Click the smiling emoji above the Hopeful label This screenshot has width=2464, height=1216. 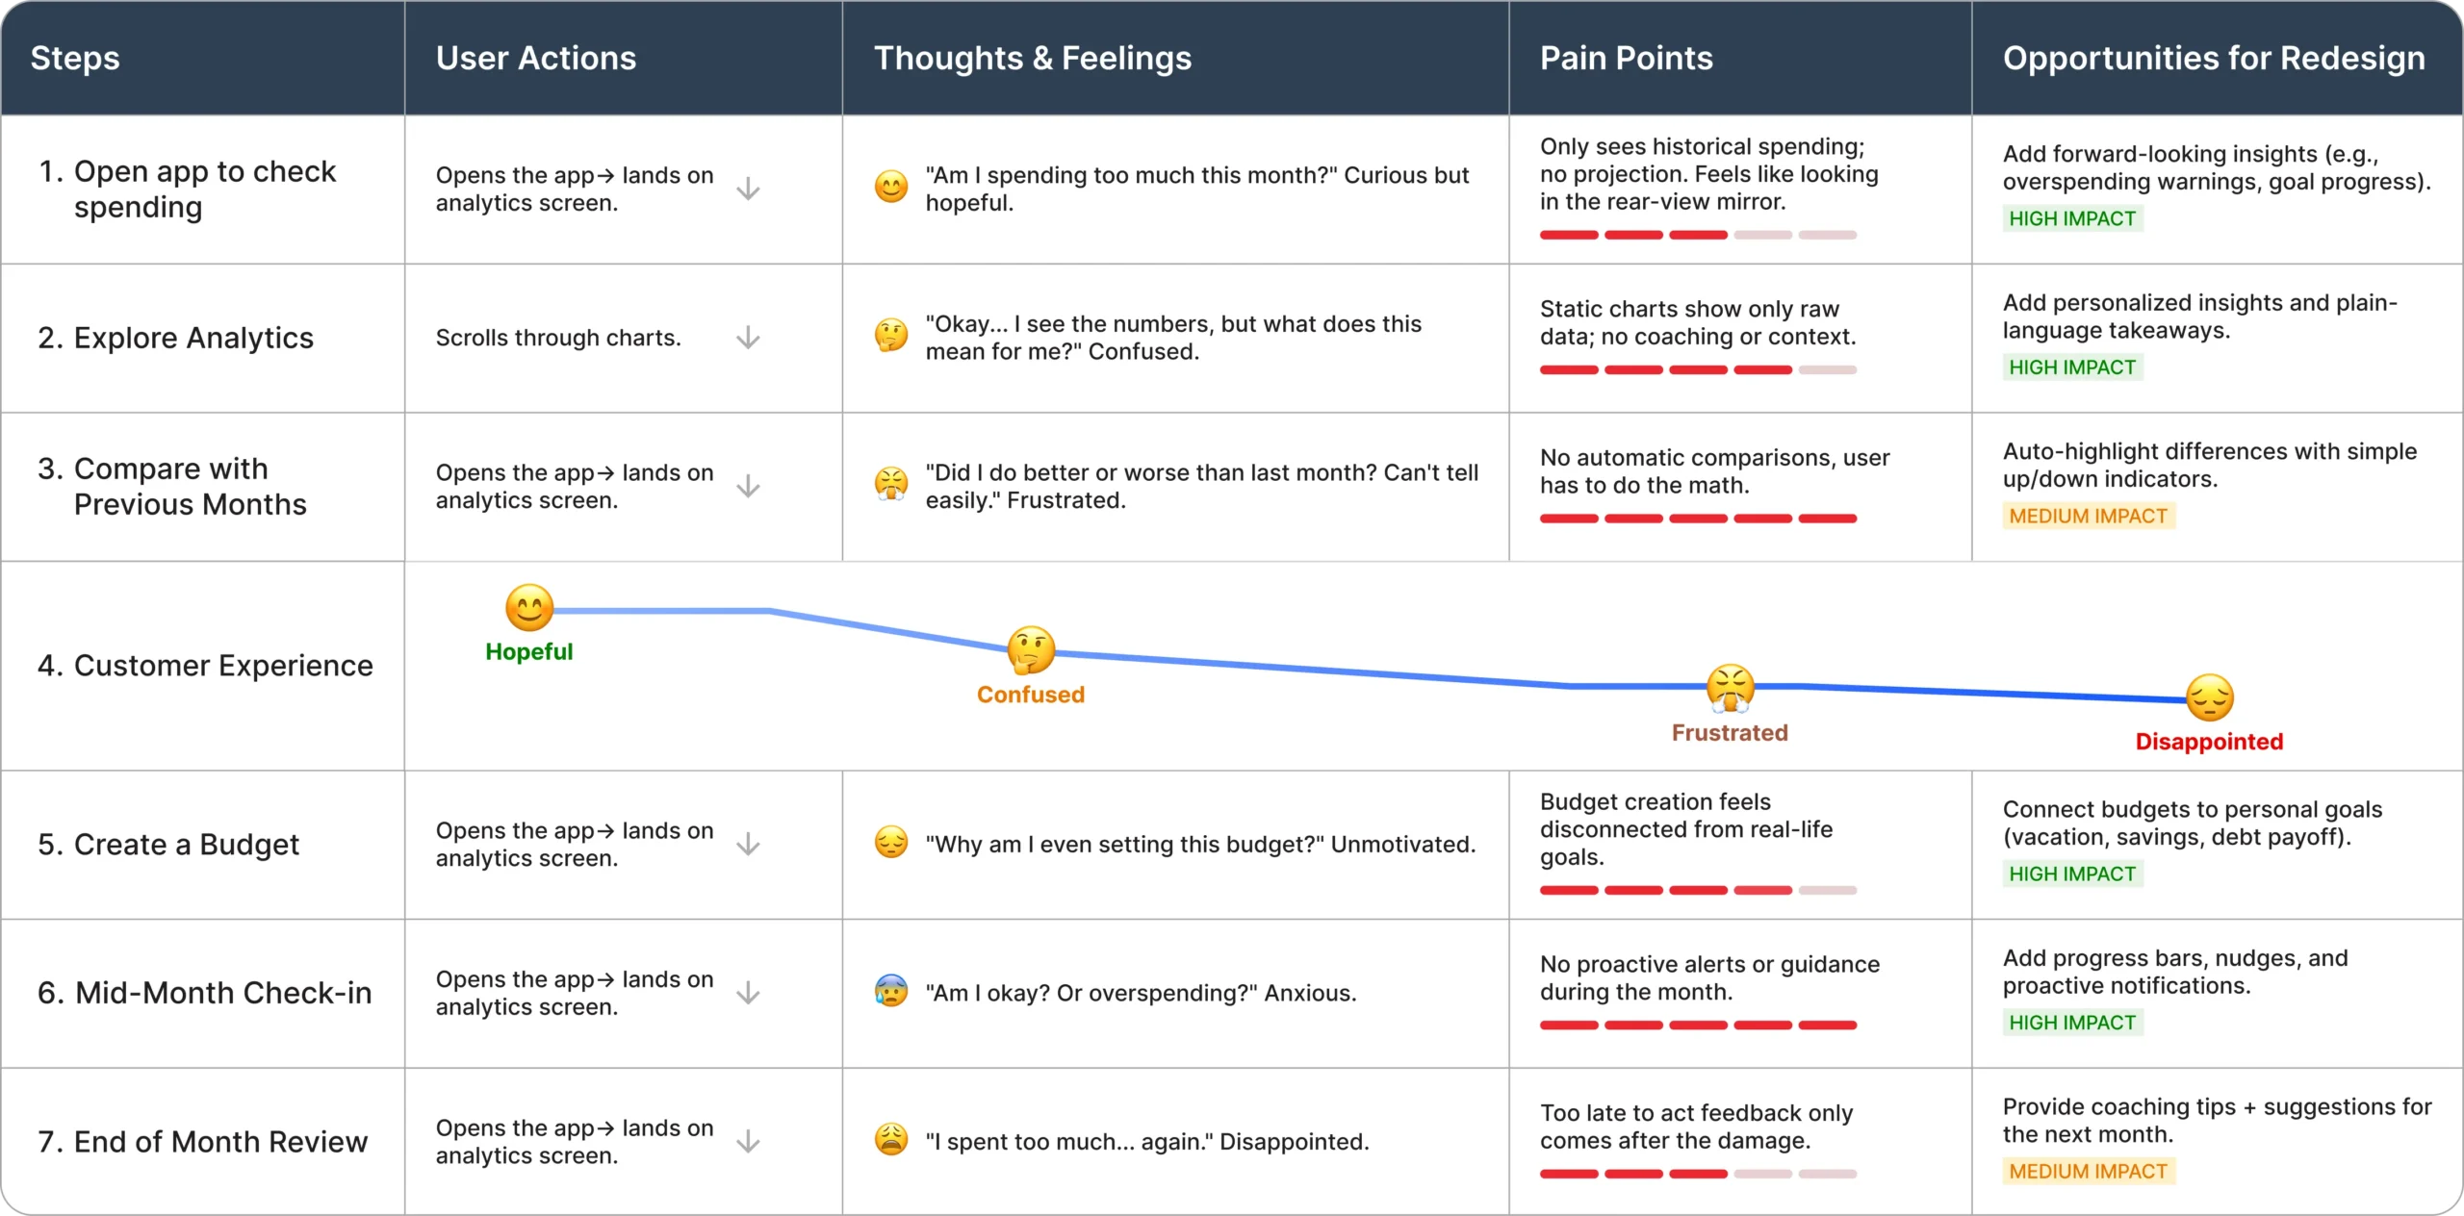[529, 608]
